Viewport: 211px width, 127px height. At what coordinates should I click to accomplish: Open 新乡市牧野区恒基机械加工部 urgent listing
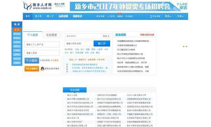[x=130, y=54]
